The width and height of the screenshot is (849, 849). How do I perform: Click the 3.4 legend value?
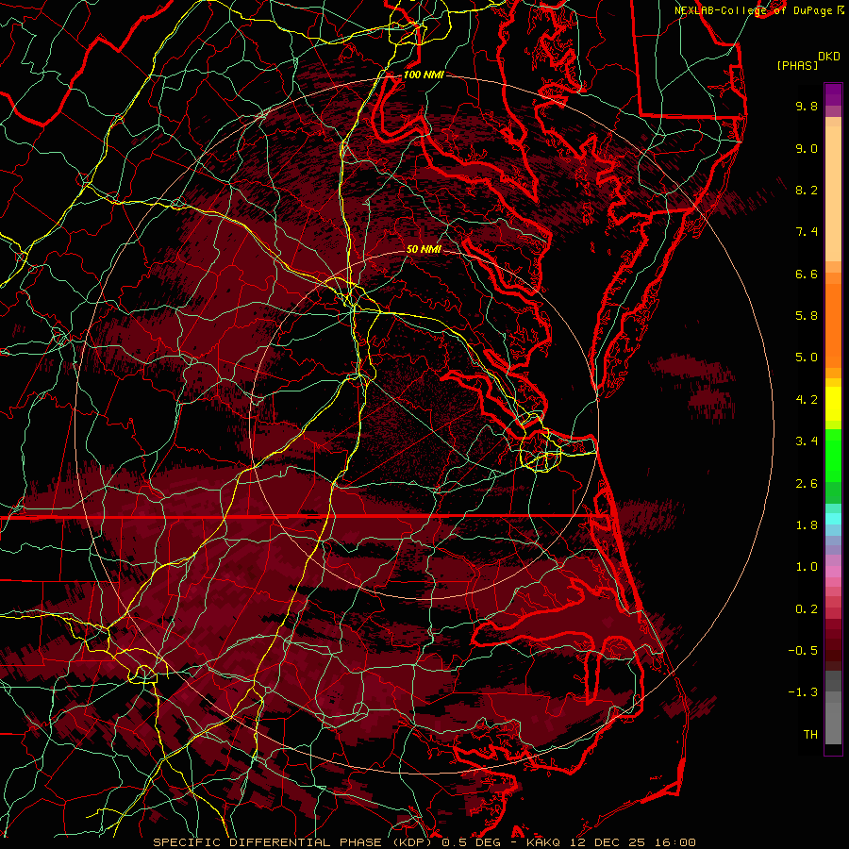(x=807, y=441)
